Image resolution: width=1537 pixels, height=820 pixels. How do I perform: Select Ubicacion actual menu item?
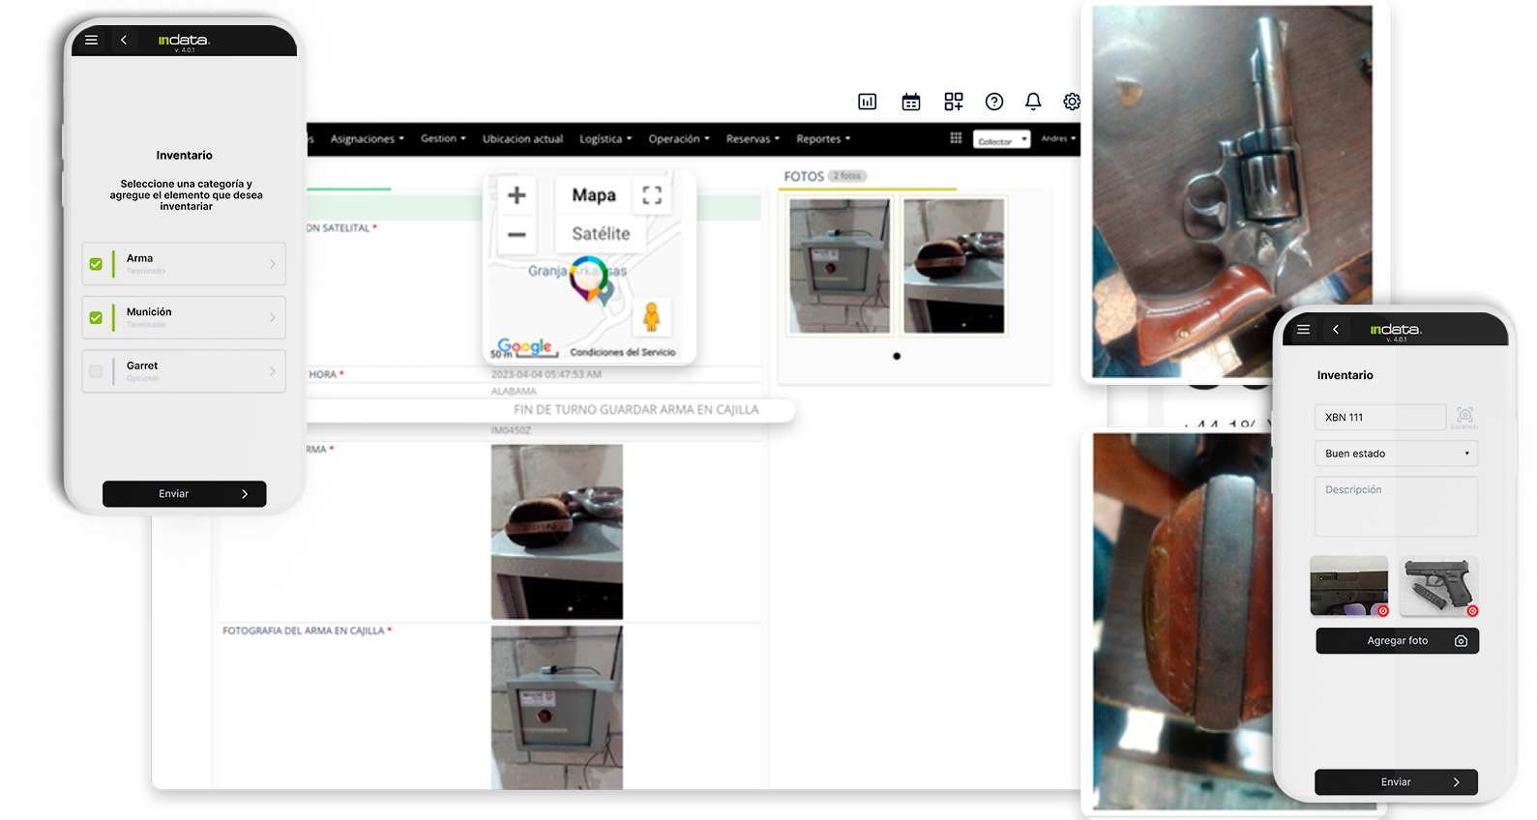pyautogui.click(x=522, y=139)
